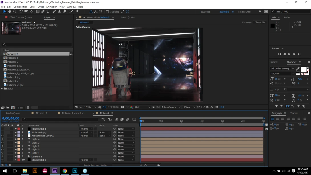Select the Hand tool
311x175 pixels.
[x=9, y=11]
